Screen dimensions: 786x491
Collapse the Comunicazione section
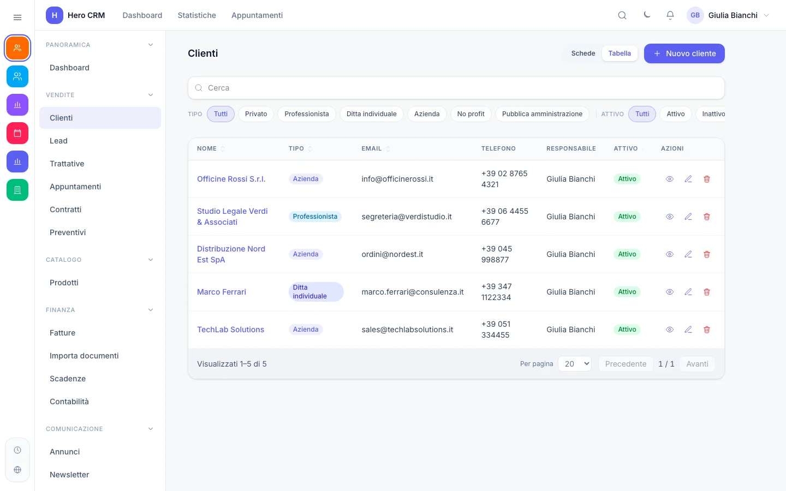[x=151, y=429]
